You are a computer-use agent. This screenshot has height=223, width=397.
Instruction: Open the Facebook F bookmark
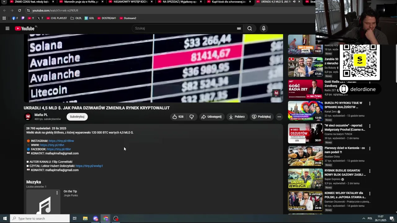(x=15, y=18)
